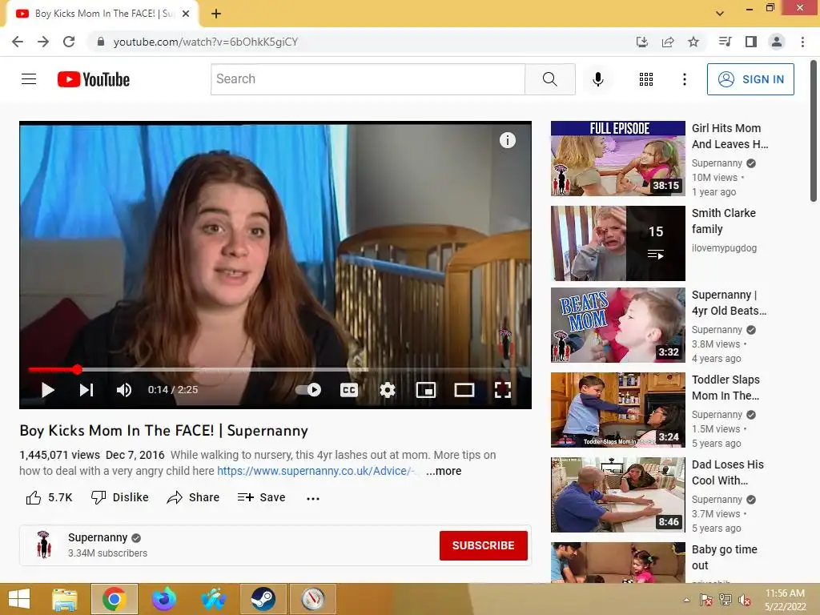The width and height of the screenshot is (820, 615).
Task: Close the 'Boy Kicks Mom' tab
Action: coord(186,14)
